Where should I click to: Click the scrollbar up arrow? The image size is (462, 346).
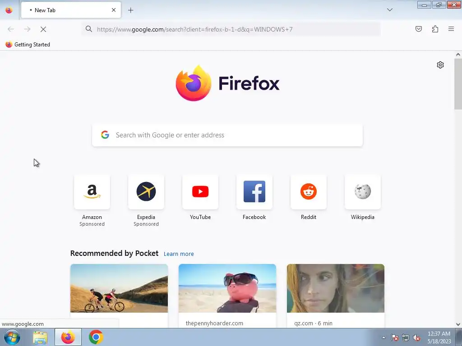[x=458, y=55]
